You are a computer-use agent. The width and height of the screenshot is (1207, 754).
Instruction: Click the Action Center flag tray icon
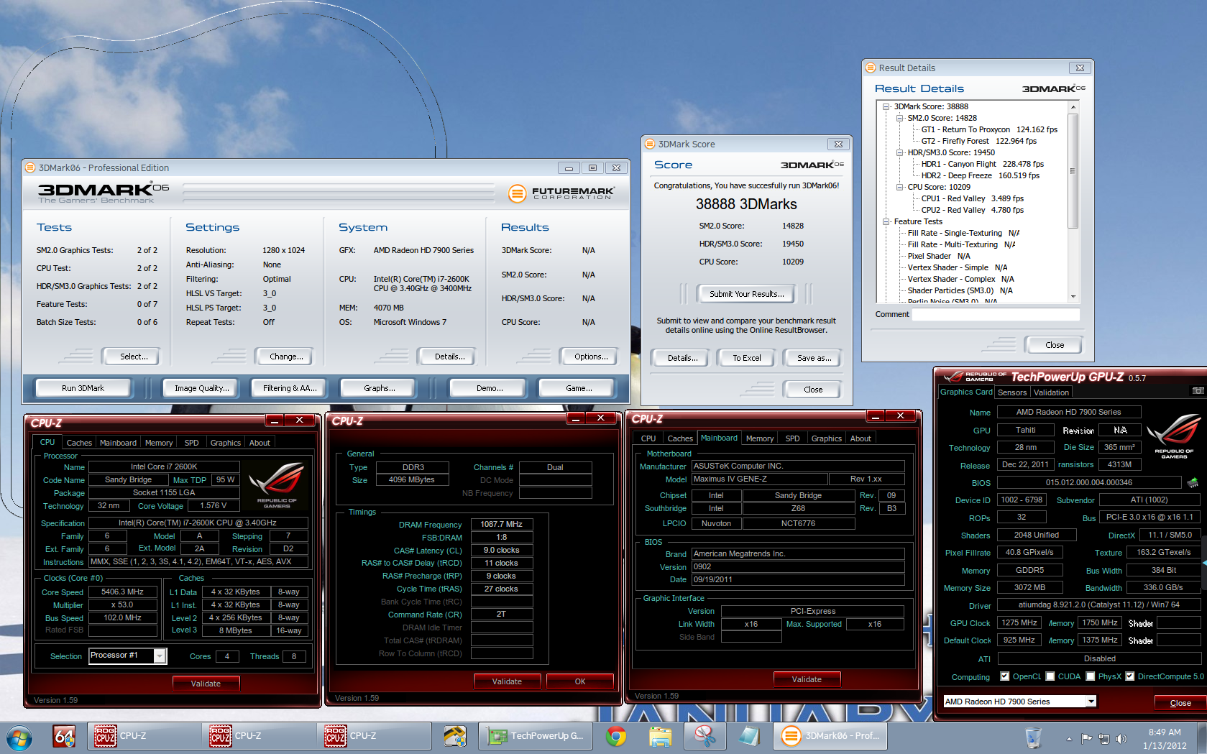(x=1086, y=738)
